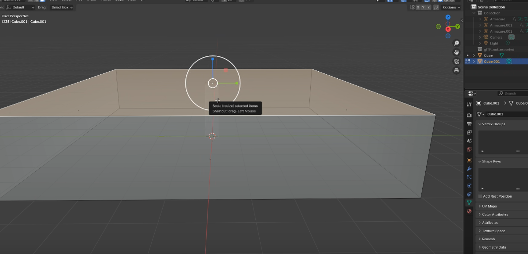The width and height of the screenshot is (528, 254).
Task: Open the Object Data mesh properties tab
Action: point(469,203)
